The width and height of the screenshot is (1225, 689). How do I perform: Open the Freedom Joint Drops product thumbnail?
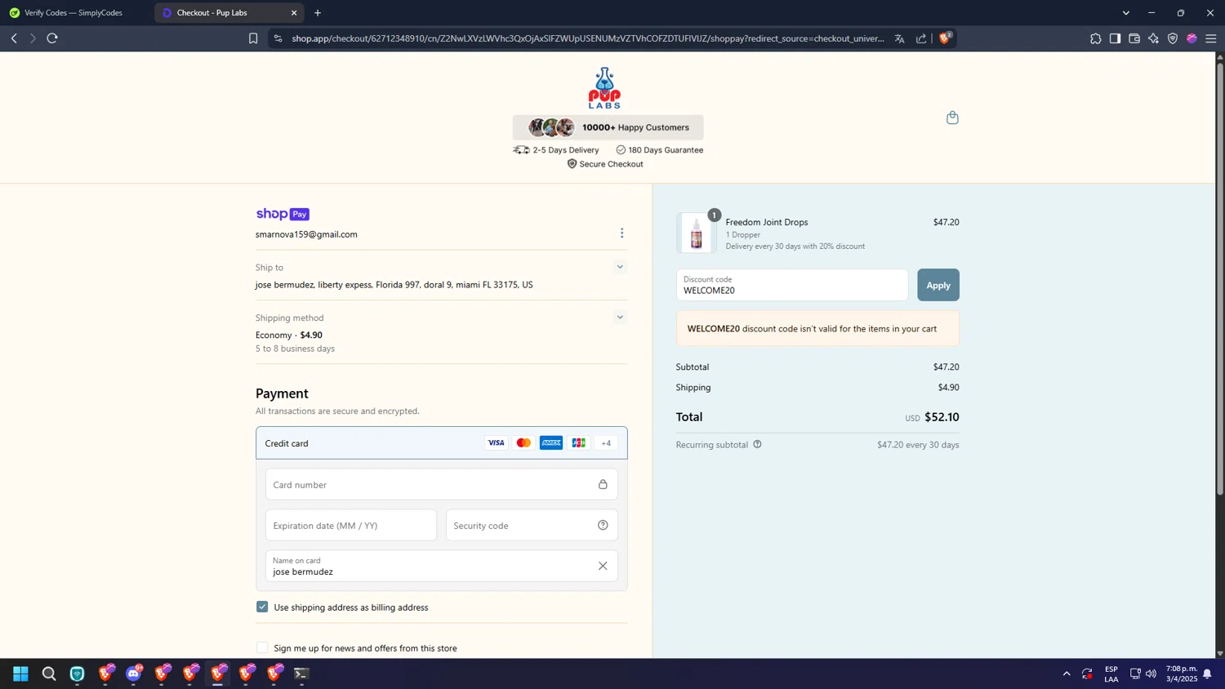pyautogui.click(x=696, y=233)
